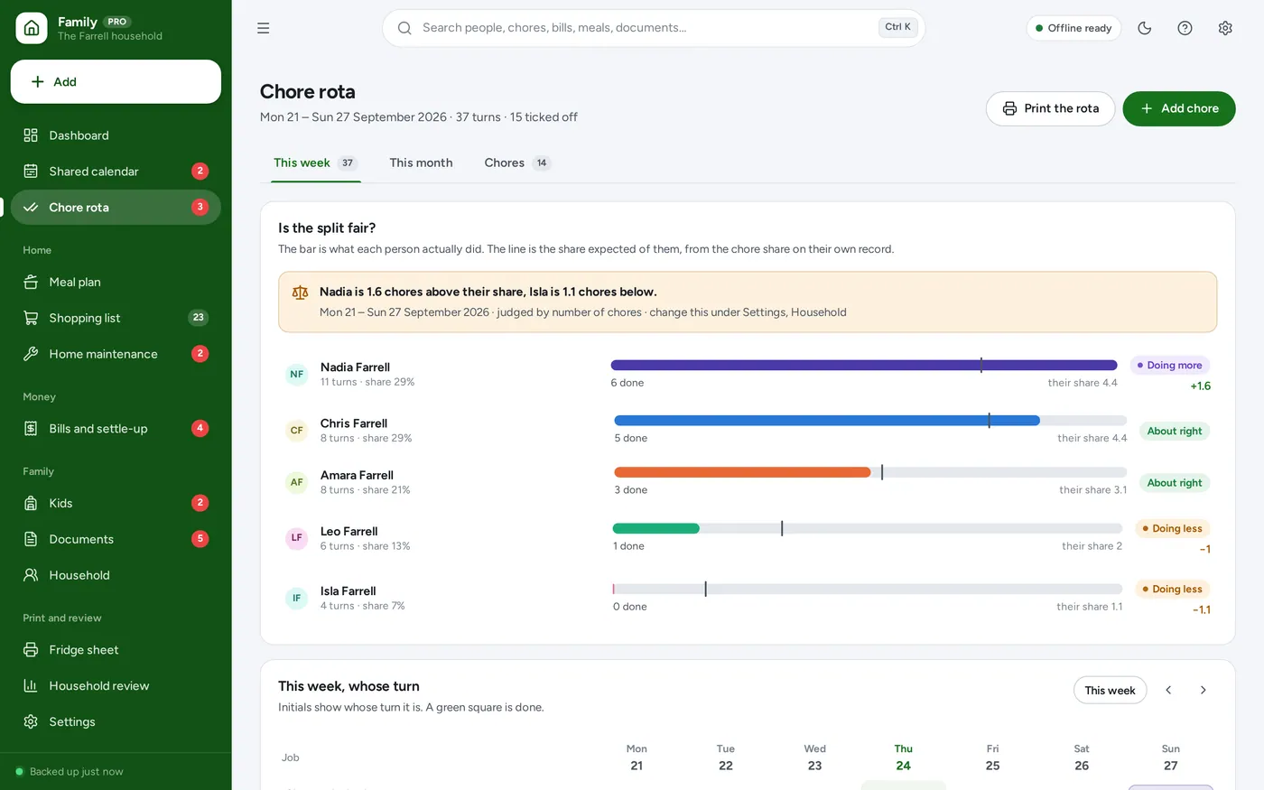
Task: Open Documents in the sidebar
Action: (x=116, y=539)
